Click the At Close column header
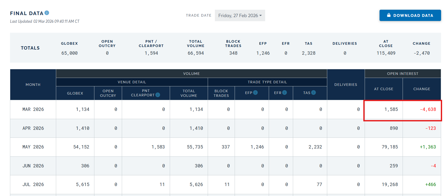Screen dimensions: 448x196 383,89
